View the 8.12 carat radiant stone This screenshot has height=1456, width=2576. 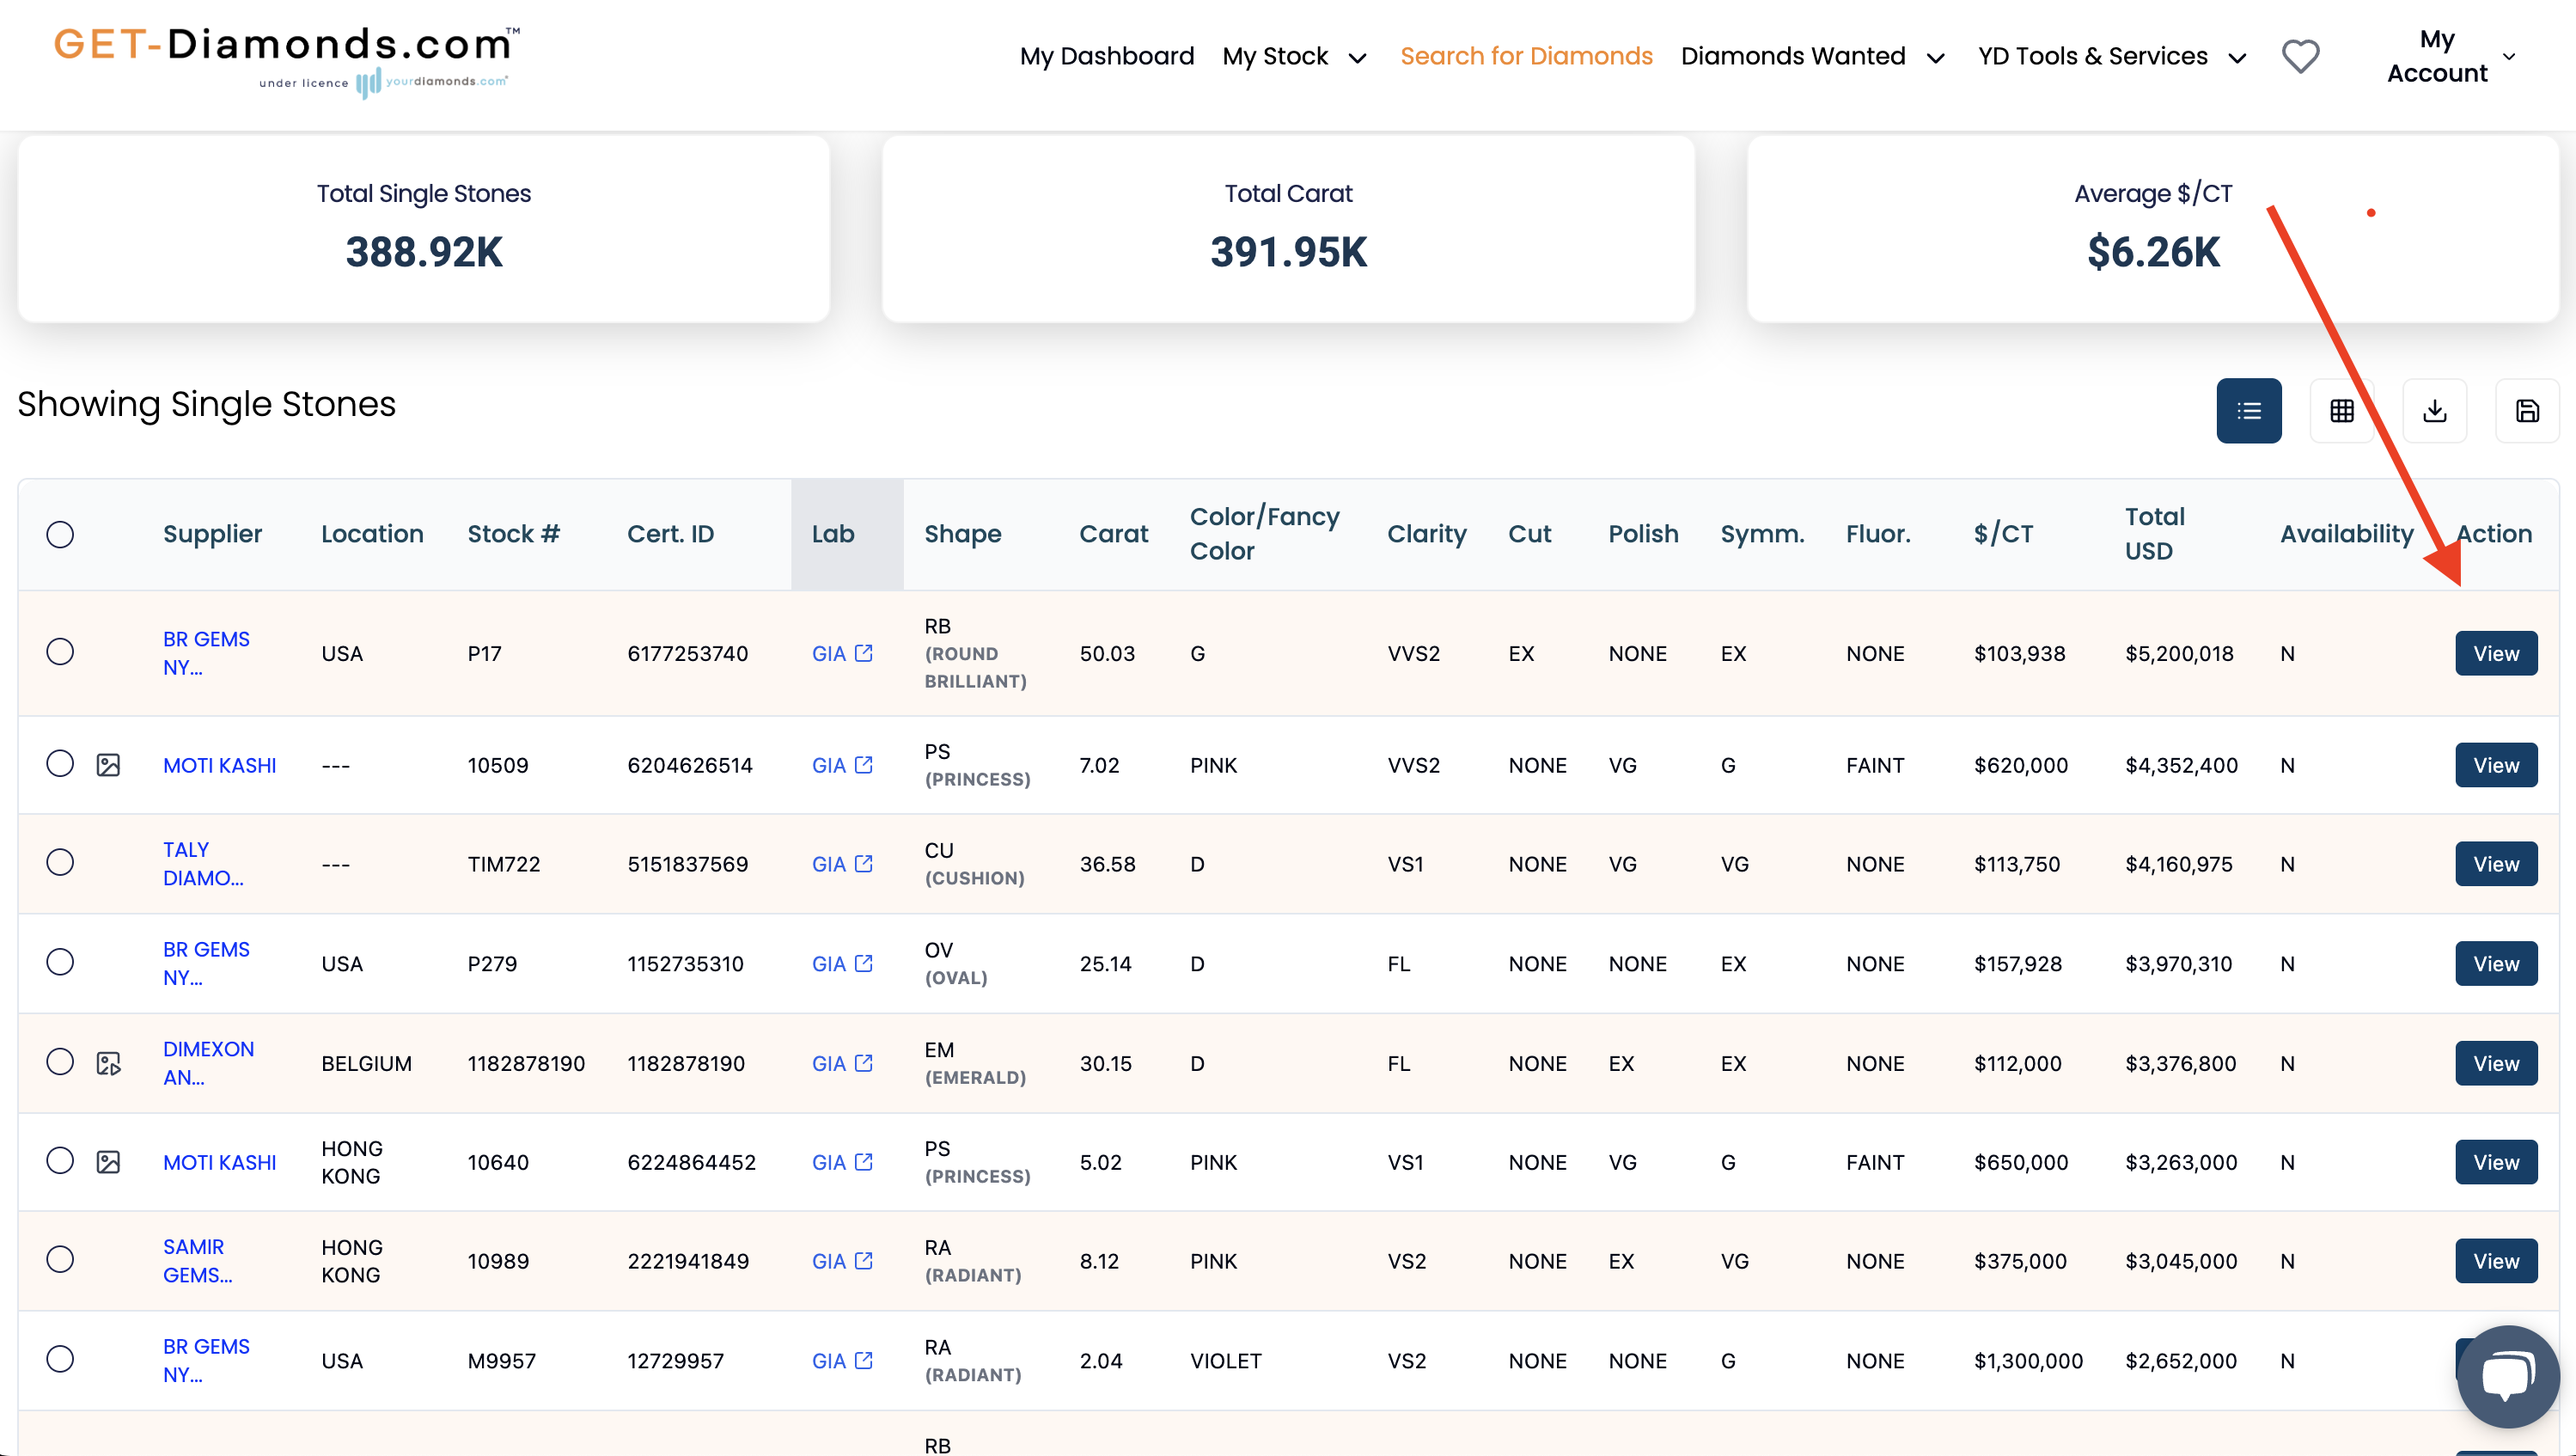tap(2496, 1261)
